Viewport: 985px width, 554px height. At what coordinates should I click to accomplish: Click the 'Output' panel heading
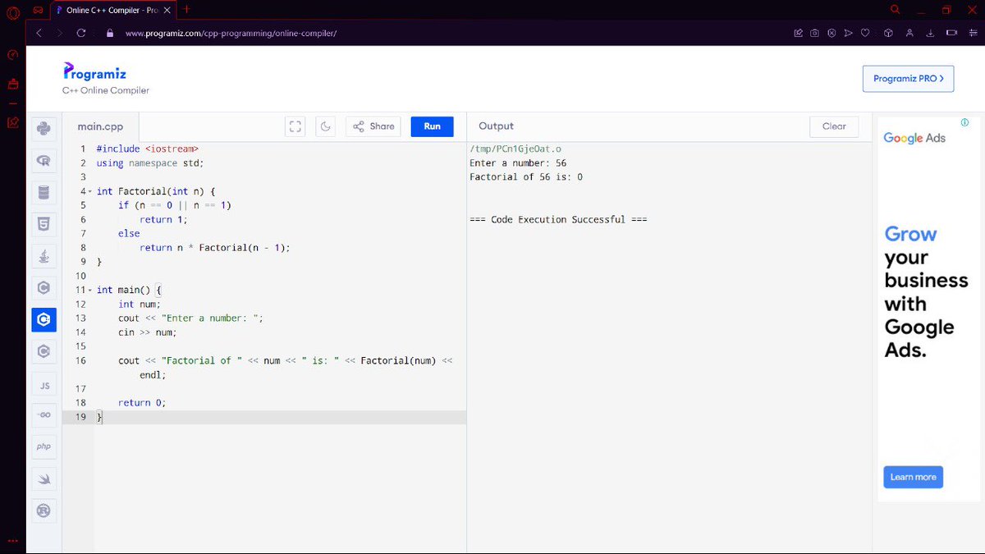click(496, 126)
